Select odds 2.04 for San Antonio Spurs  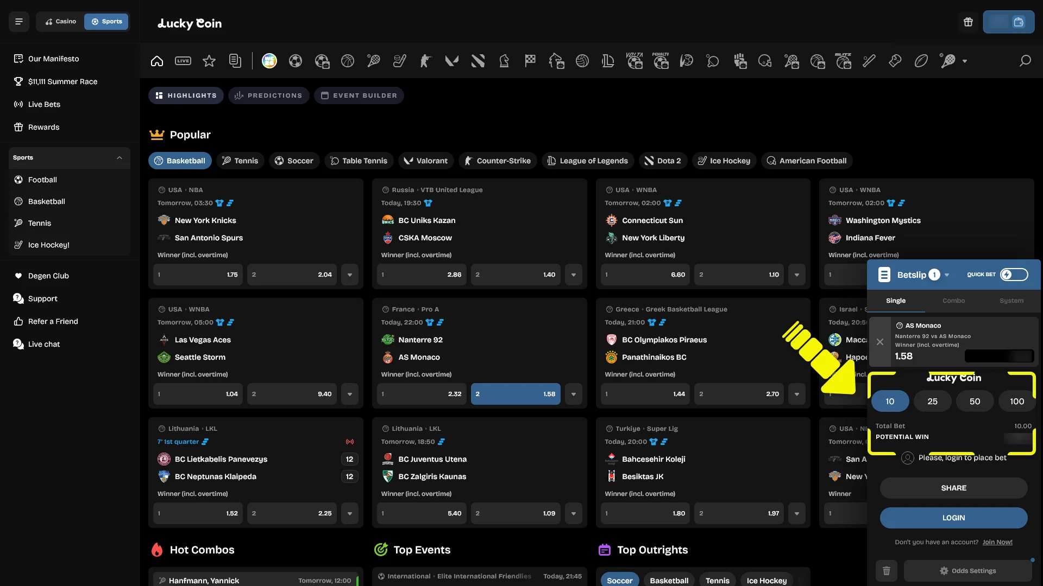[x=292, y=275]
